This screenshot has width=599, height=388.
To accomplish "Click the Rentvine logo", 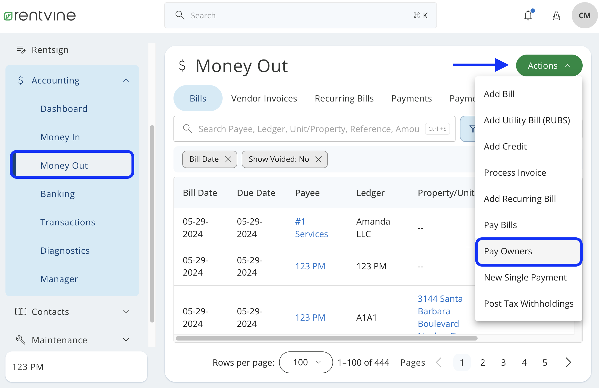I will 40,16.
